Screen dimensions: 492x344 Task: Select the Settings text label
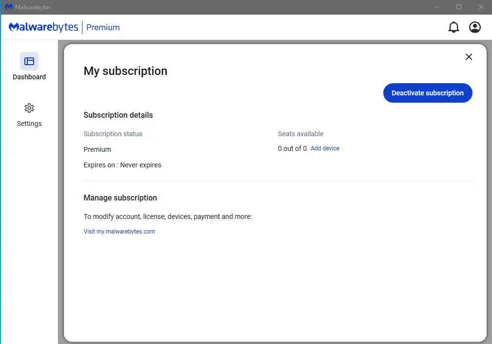[29, 124]
